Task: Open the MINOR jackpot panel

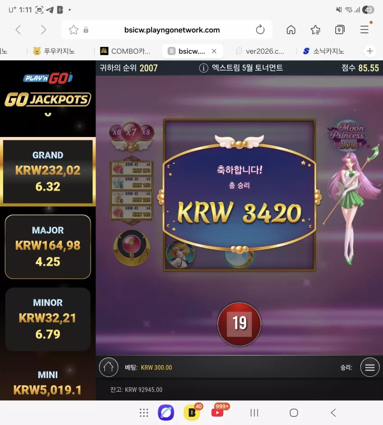Action: [48, 319]
